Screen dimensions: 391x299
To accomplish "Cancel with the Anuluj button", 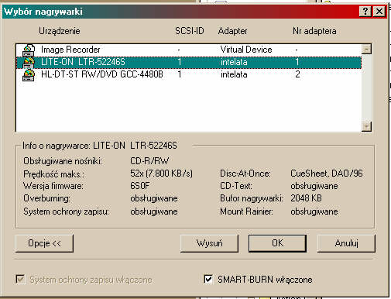I will [x=346, y=243].
